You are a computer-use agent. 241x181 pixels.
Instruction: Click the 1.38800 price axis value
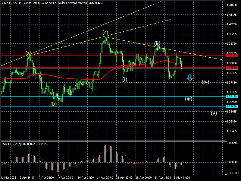[x=232, y=63]
